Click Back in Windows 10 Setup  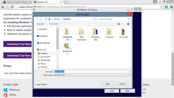pos(112,91)
